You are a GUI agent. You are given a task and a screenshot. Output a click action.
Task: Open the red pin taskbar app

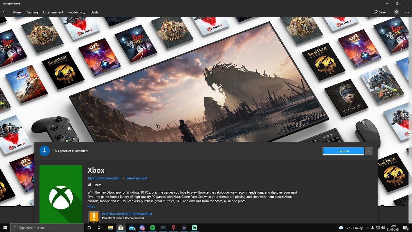173,228
